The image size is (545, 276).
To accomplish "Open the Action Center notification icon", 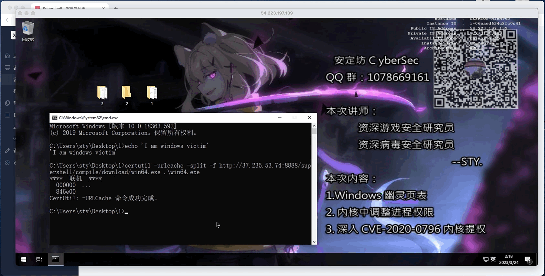I will pos(528,260).
